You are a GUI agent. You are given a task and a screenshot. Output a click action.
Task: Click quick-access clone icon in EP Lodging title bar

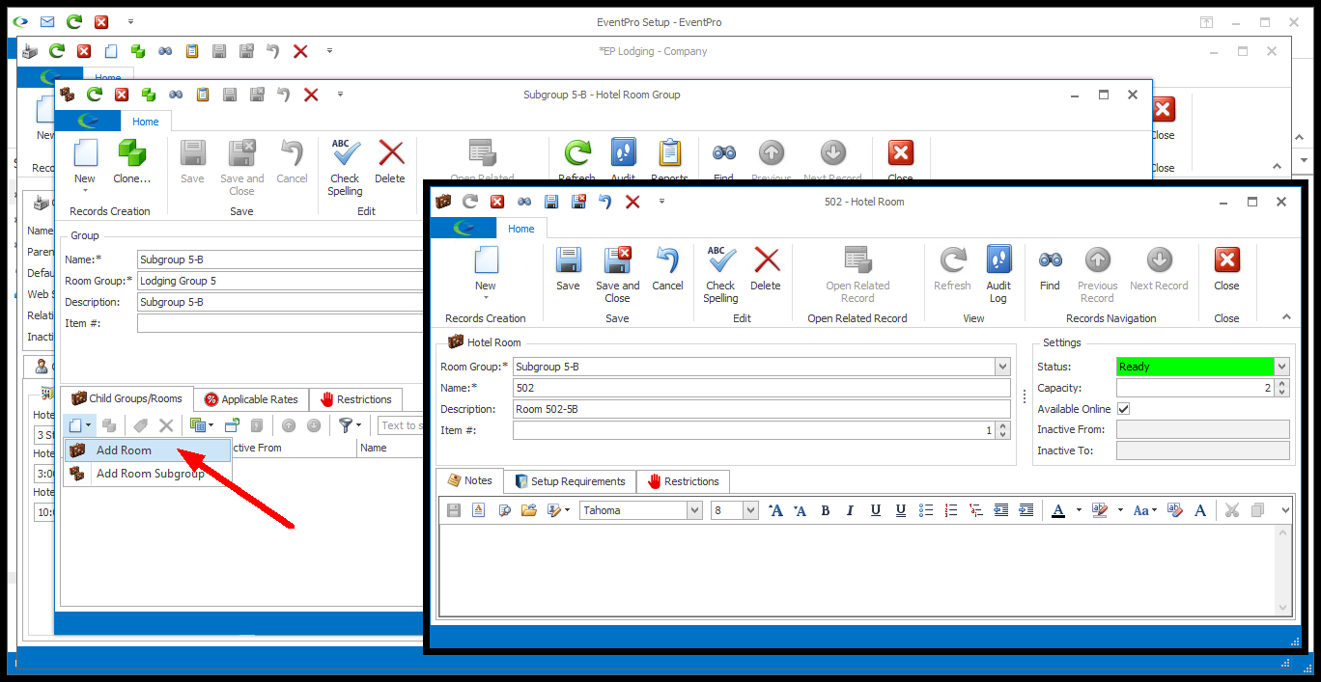138,51
